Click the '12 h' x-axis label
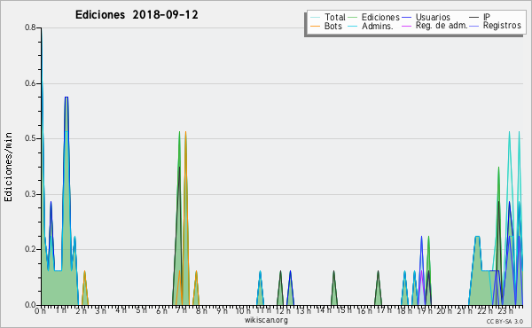Screen dimensions: 532x328 (283, 311)
